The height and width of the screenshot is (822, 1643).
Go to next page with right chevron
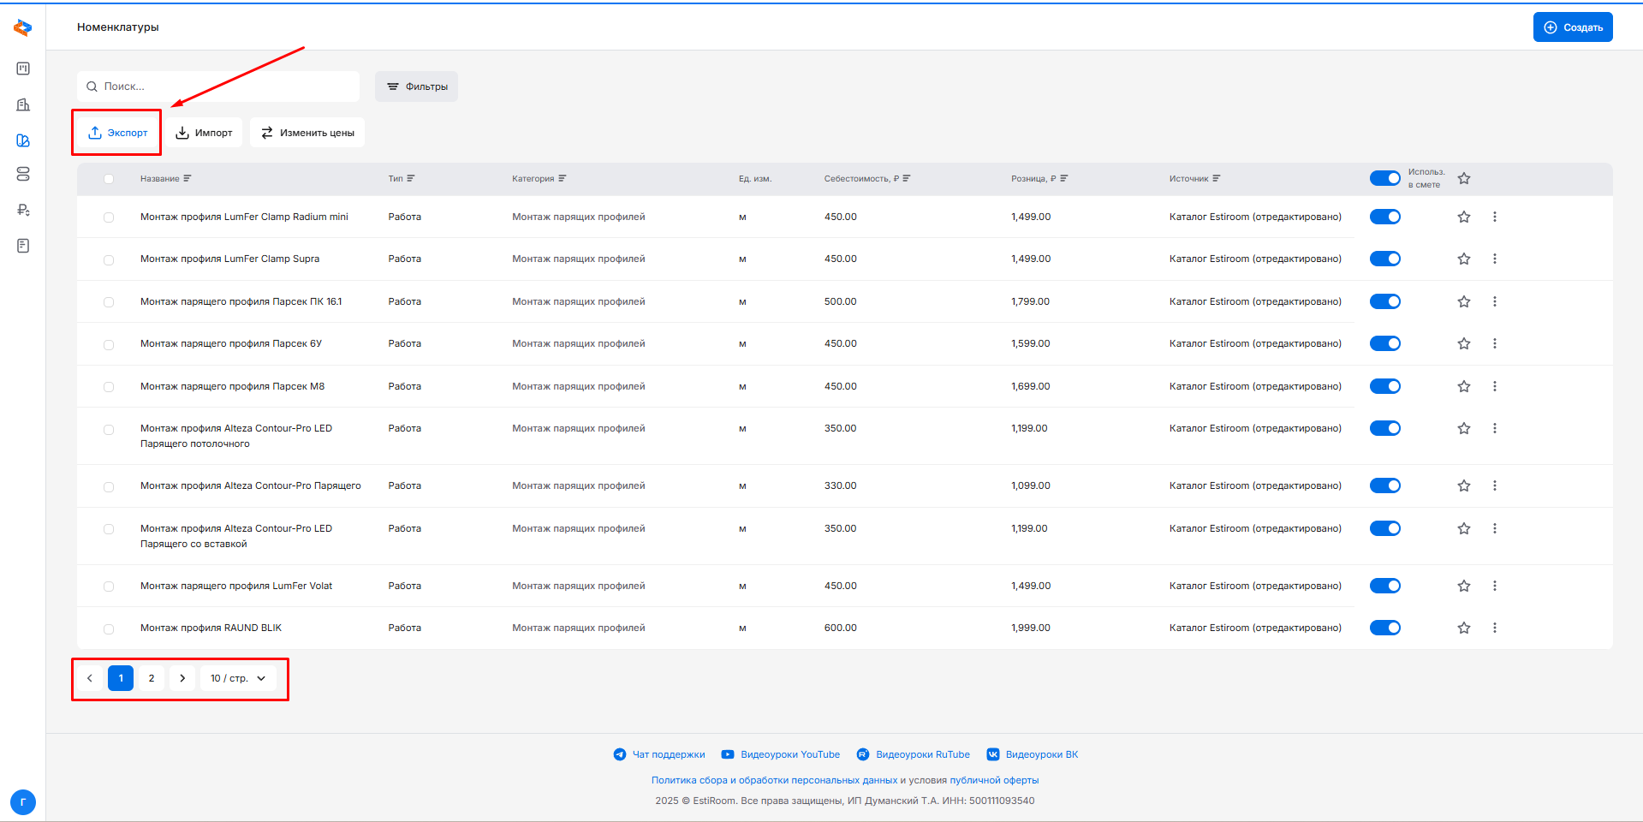(182, 678)
